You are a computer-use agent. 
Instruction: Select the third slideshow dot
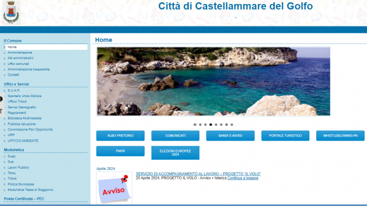click(206, 125)
